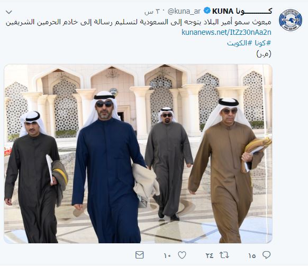308x267 pixels.
Task: Click the (م.ر) text in tweet
Action: click(x=264, y=53)
